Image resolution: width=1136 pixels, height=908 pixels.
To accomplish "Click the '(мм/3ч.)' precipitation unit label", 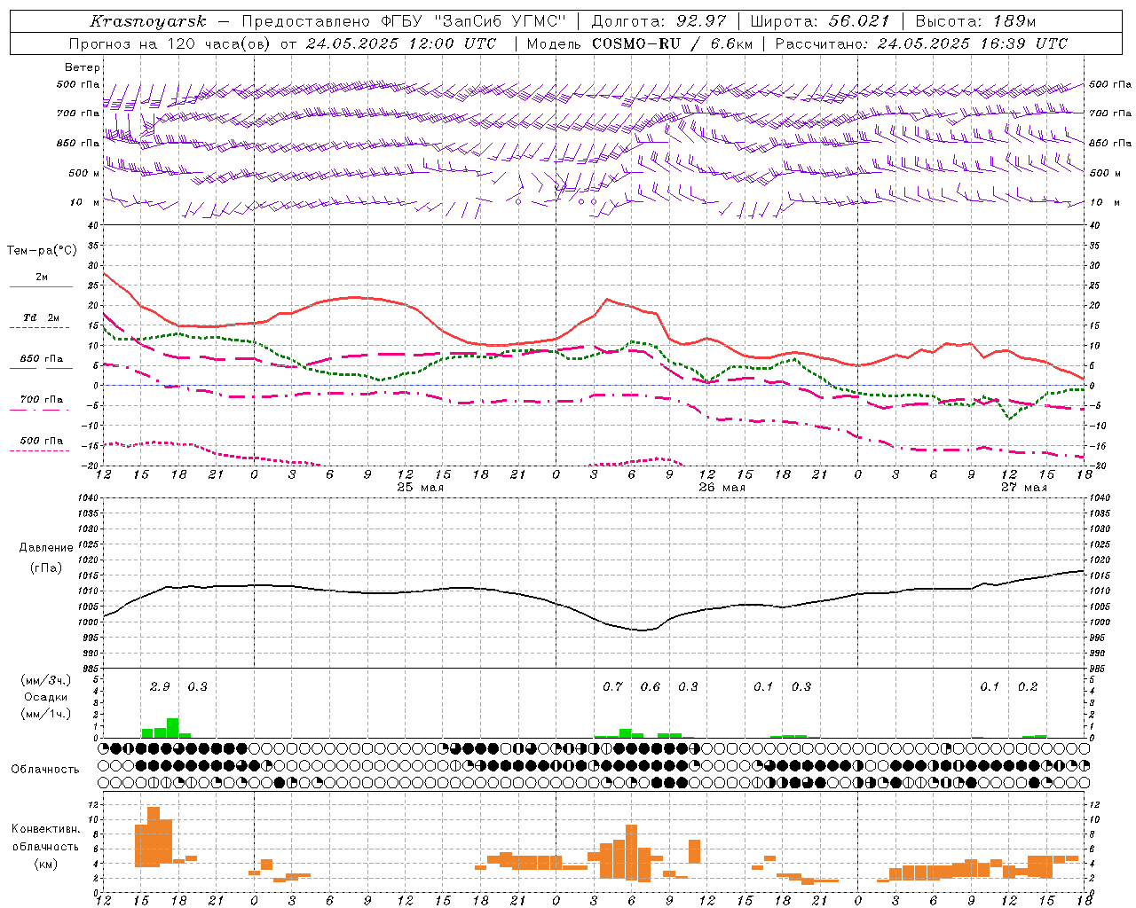I will coord(45,680).
